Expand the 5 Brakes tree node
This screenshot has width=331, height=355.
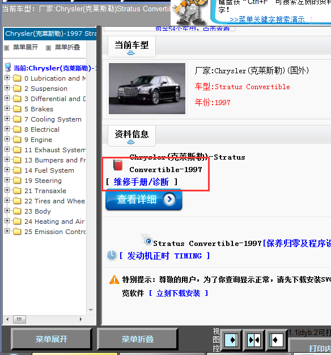(x=7, y=108)
